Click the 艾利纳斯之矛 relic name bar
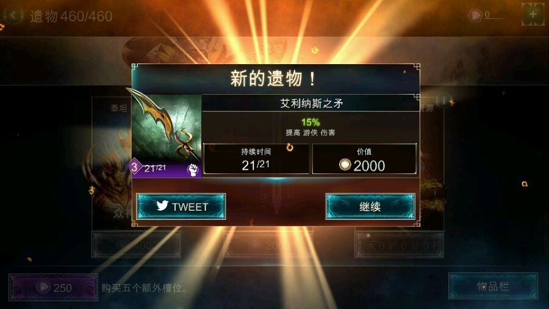 tap(311, 103)
